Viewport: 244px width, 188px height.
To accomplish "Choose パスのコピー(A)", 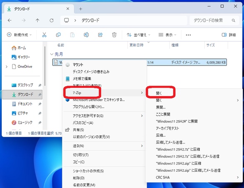I will click(x=104, y=123).
